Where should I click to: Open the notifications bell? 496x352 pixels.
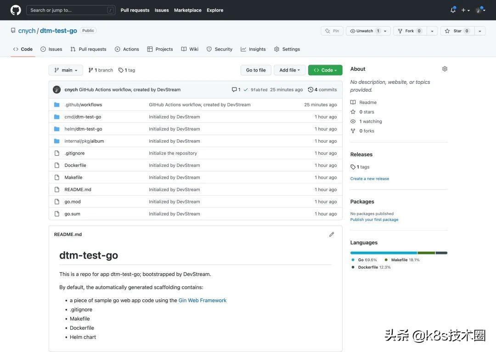click(453, 10)
